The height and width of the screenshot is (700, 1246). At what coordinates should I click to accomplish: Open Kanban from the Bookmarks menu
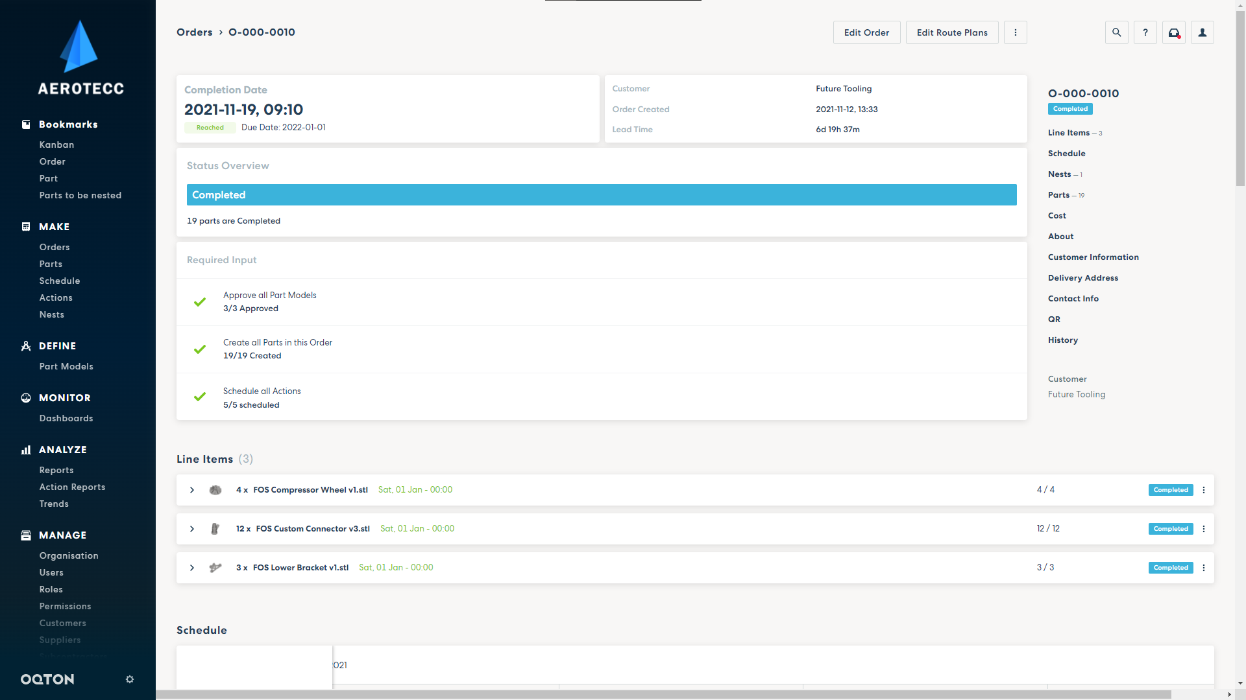pyautogui.click(x=56, y=145)
